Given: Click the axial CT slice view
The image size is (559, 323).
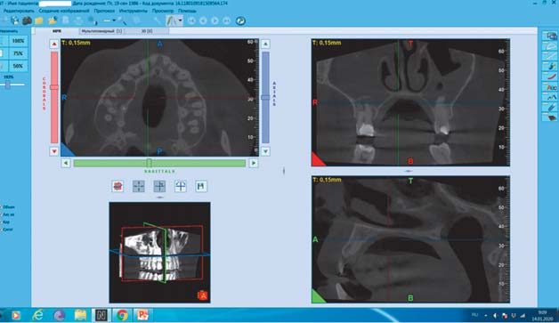Looking at the screenshot, I should [x=159, y=98].
